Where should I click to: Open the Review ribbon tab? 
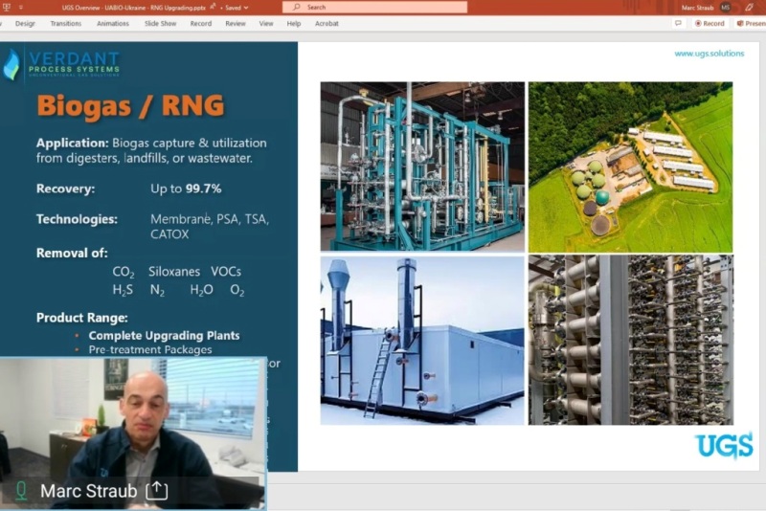pyautogui.click(x=236, y=23)
